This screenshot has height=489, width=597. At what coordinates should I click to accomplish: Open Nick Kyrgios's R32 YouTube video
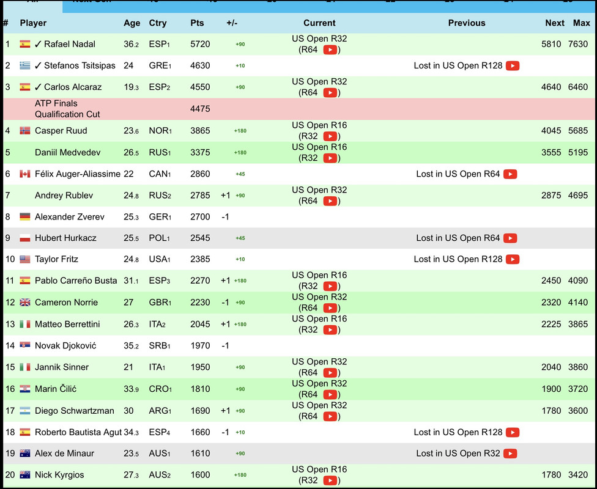tap(330, 480)
